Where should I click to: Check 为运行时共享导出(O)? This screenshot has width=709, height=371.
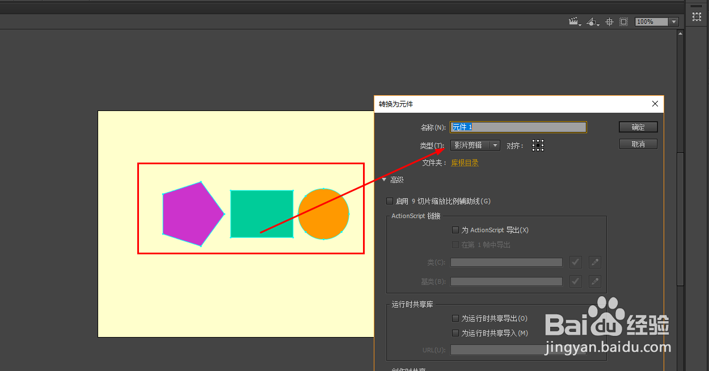(x=455, y=318)
